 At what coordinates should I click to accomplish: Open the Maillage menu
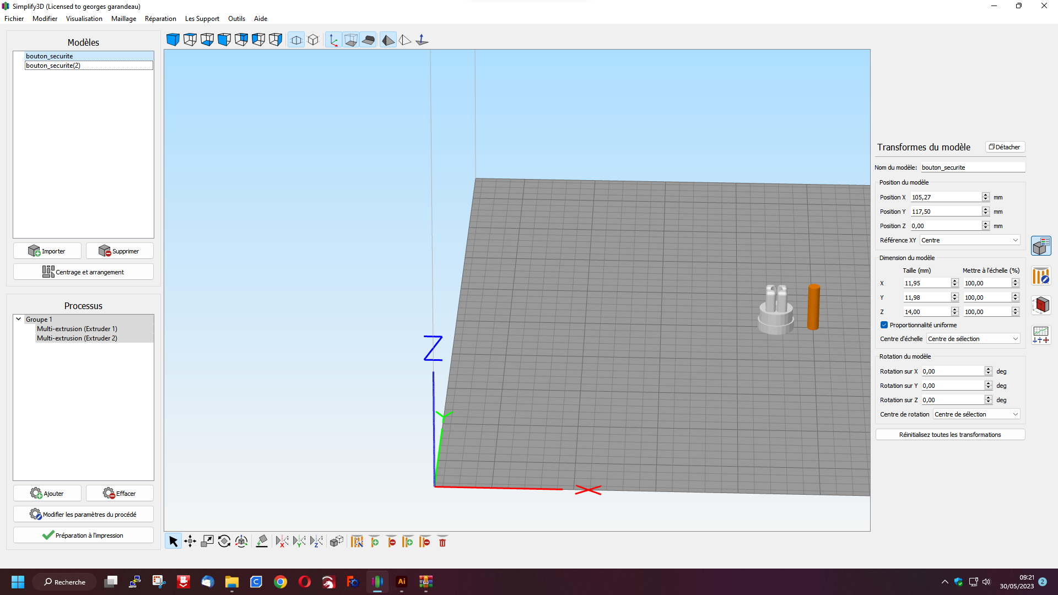[x=123, y=19]
